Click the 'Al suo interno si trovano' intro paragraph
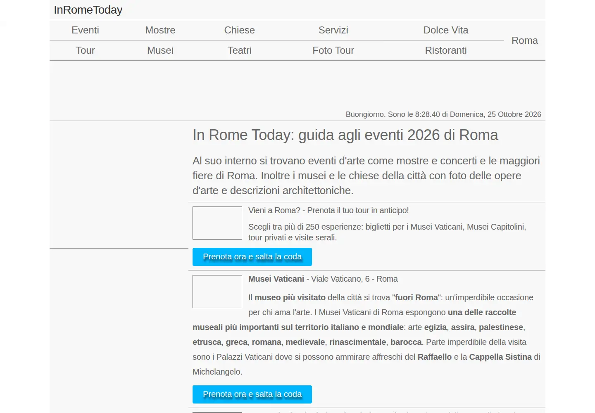This screenshot has height=413, width=595. pos(366,176)
